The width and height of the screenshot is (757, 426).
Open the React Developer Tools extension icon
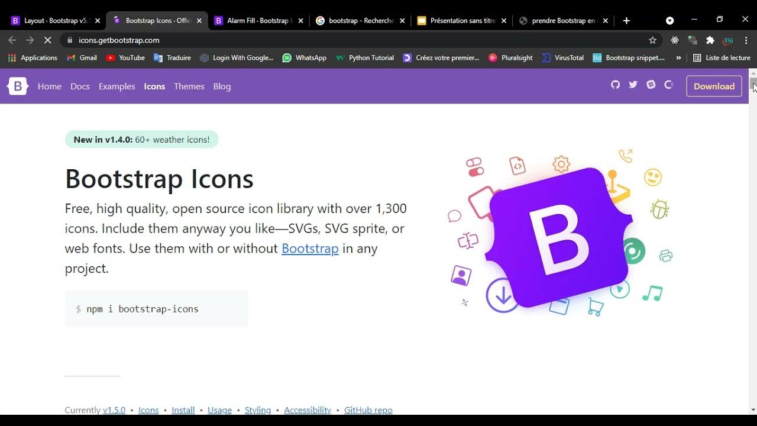click(x=675, y=40)
